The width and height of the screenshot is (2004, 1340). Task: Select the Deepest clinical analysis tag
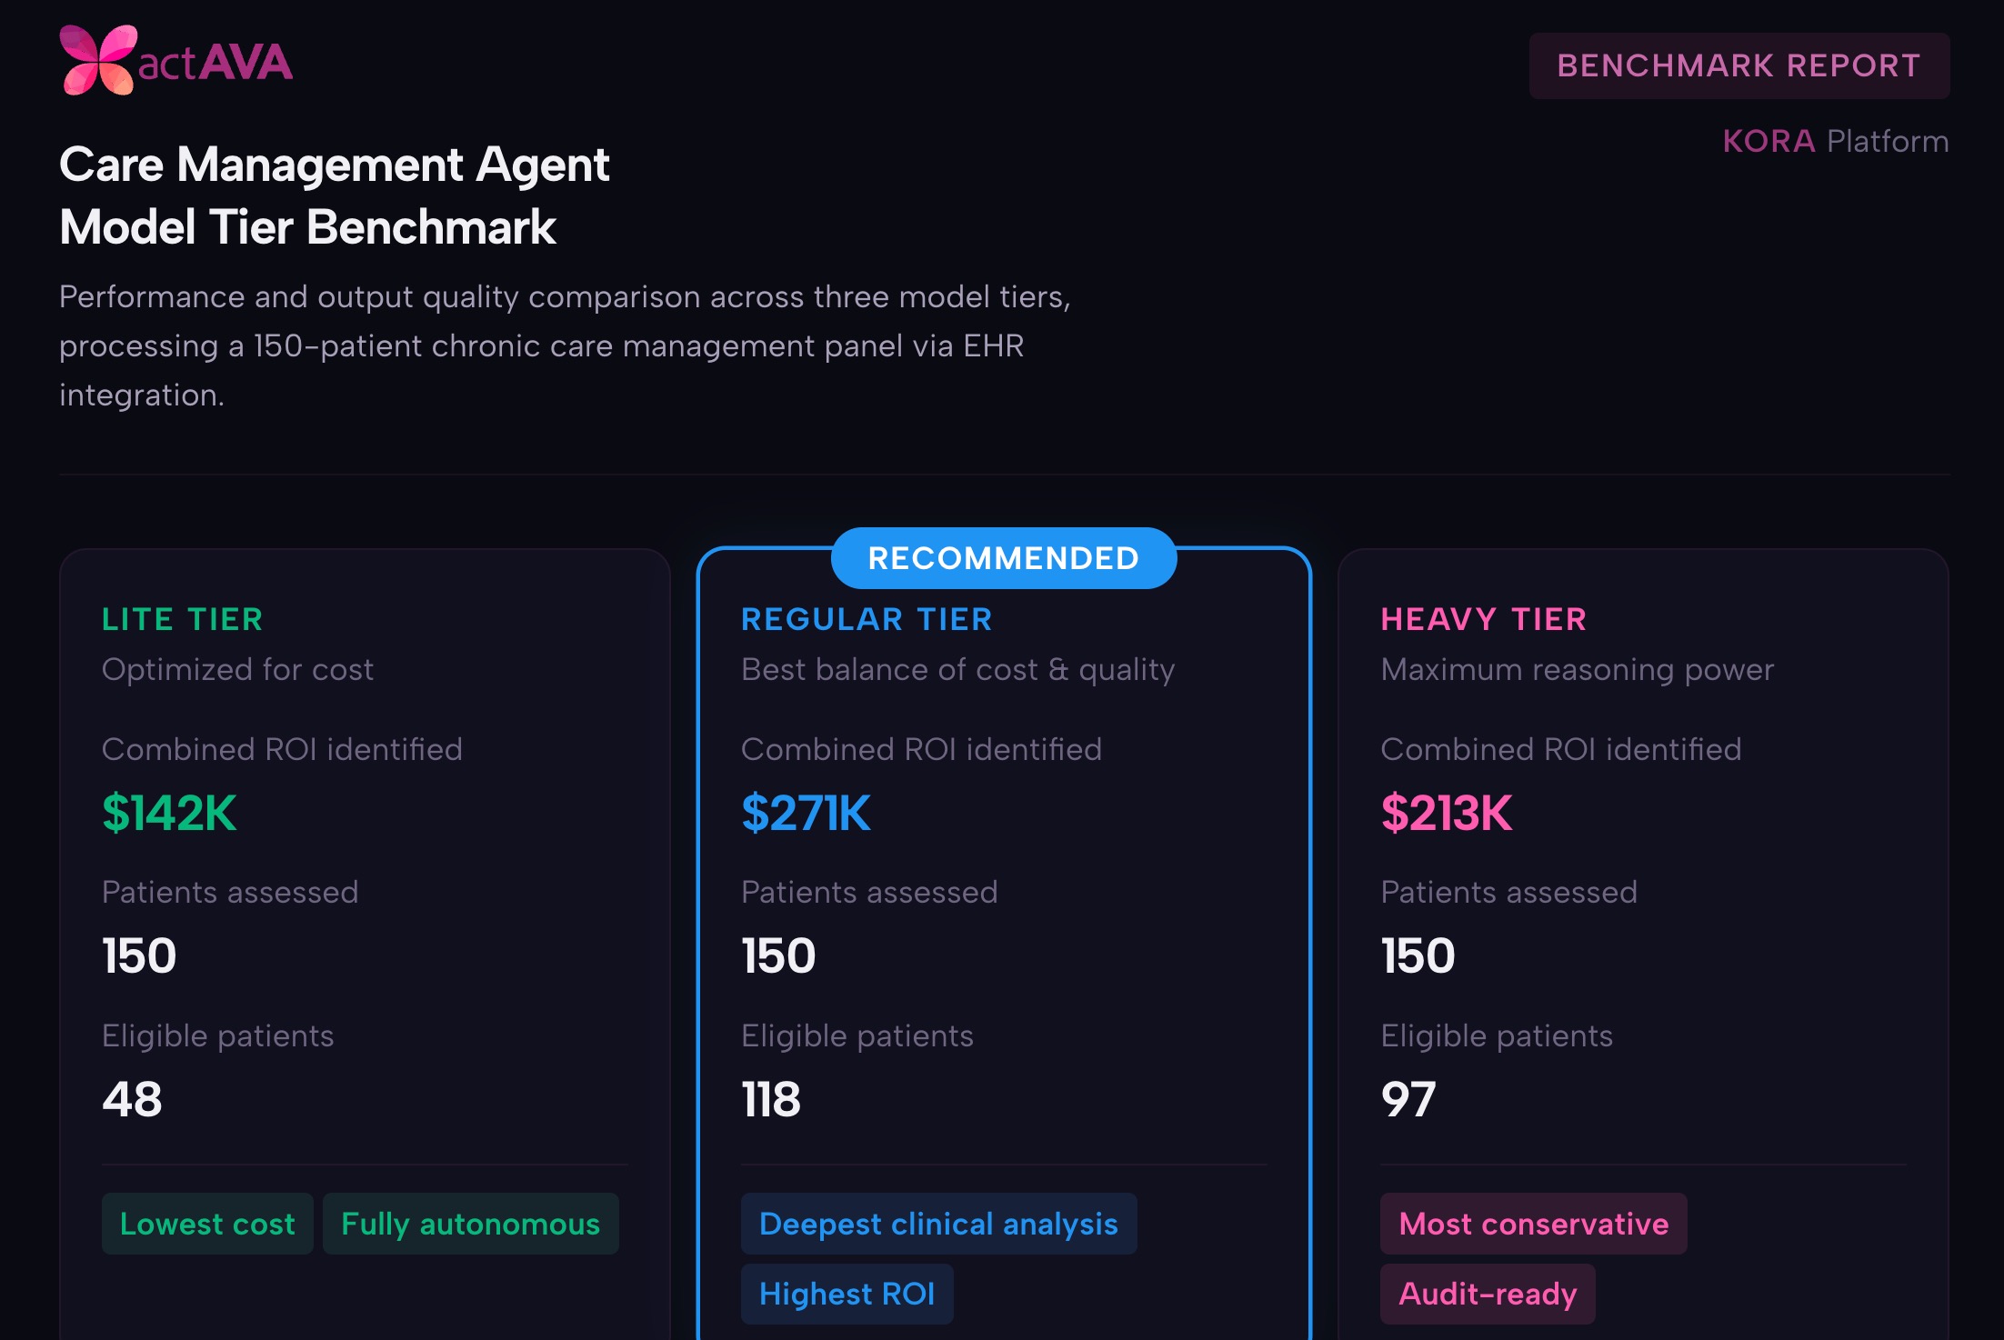coord(938,1224)
